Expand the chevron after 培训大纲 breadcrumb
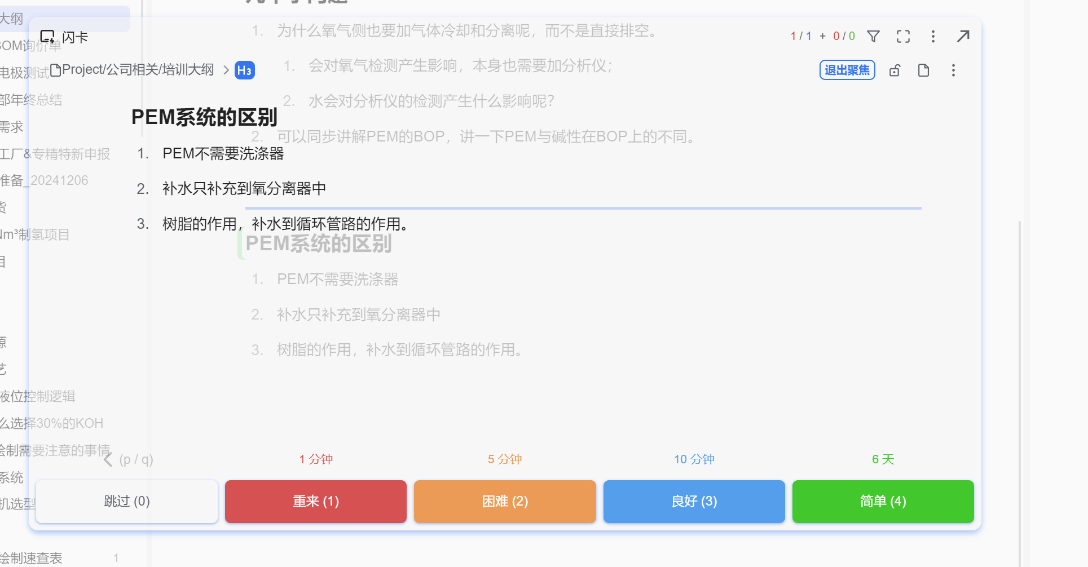Screen dimensions: 1088x567 tap(226, 70)
